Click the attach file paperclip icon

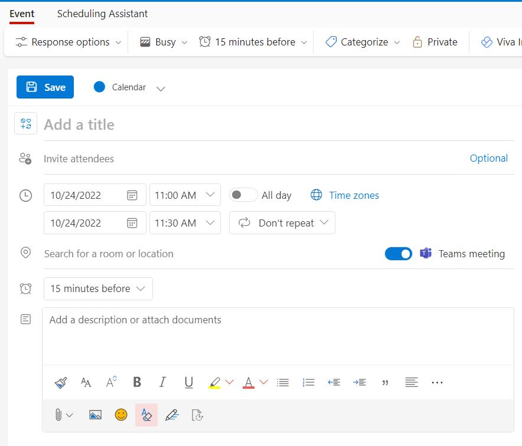(58, 415)
